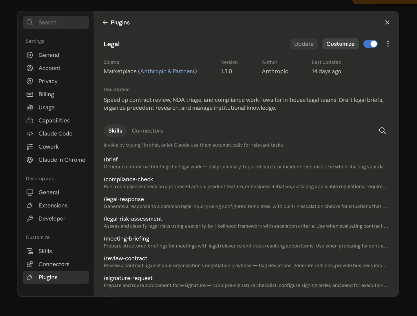
Task: Open the Extensions settings page
Action: [56, 205]
